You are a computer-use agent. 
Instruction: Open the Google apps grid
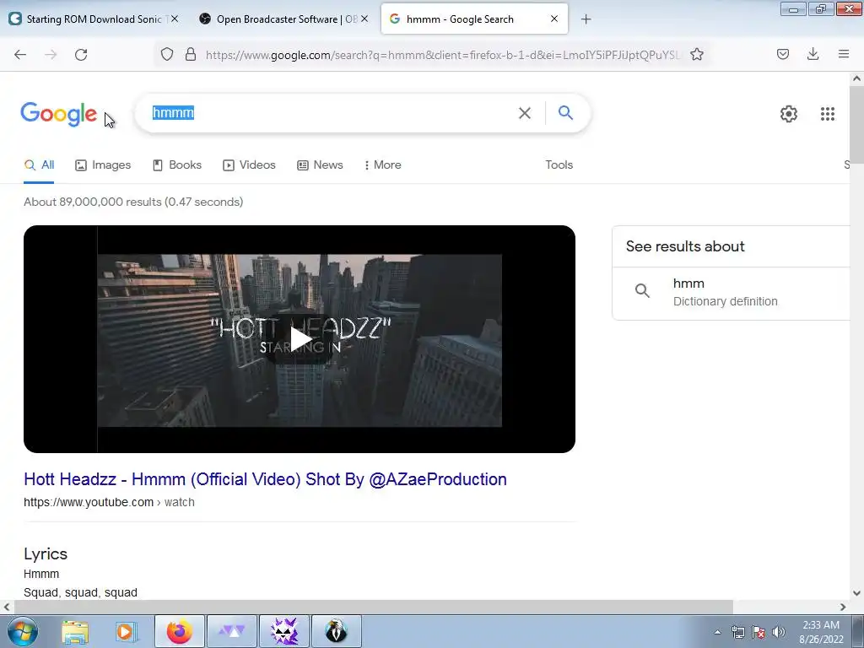[828, 114]
